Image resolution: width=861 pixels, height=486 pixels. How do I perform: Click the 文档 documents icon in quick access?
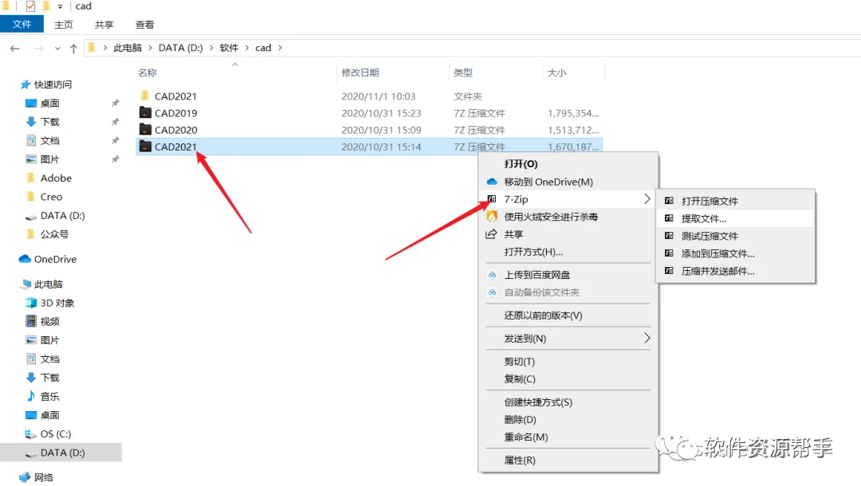(x=31, y=140)
